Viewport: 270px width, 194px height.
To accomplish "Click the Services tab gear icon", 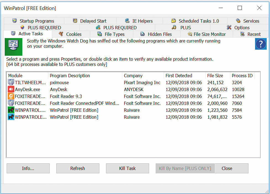I will tap(238, 21).
